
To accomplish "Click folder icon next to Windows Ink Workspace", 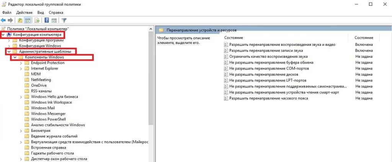I will [x=27, y=102].
